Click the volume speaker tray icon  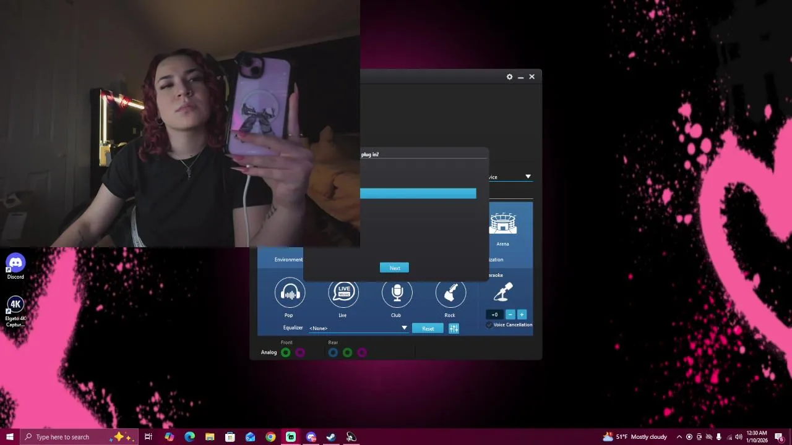(739, 437)
